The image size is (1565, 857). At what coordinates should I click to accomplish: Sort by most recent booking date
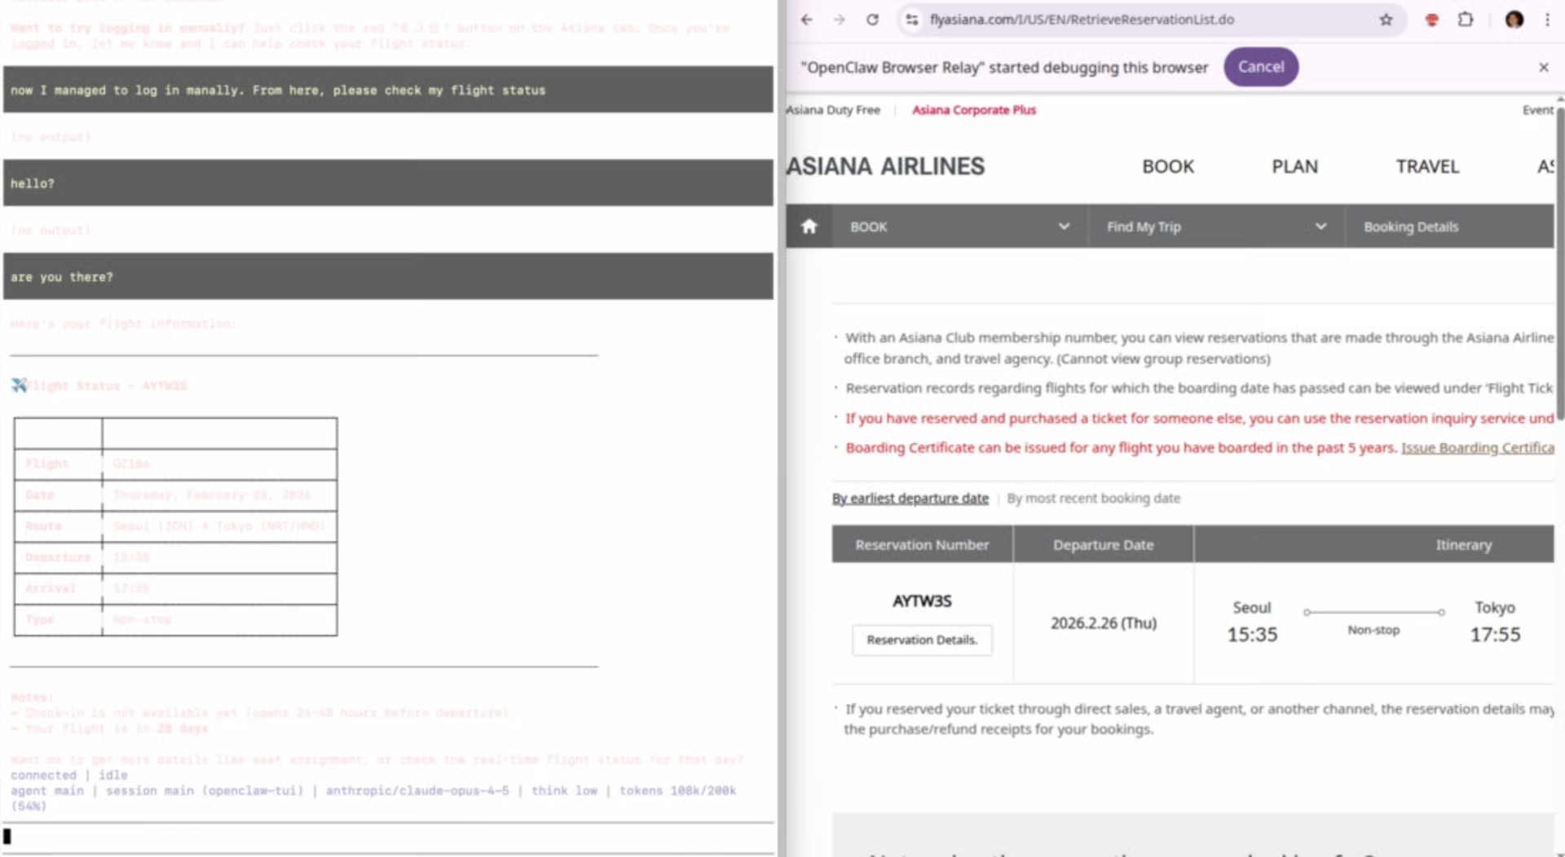[1093, 498]
